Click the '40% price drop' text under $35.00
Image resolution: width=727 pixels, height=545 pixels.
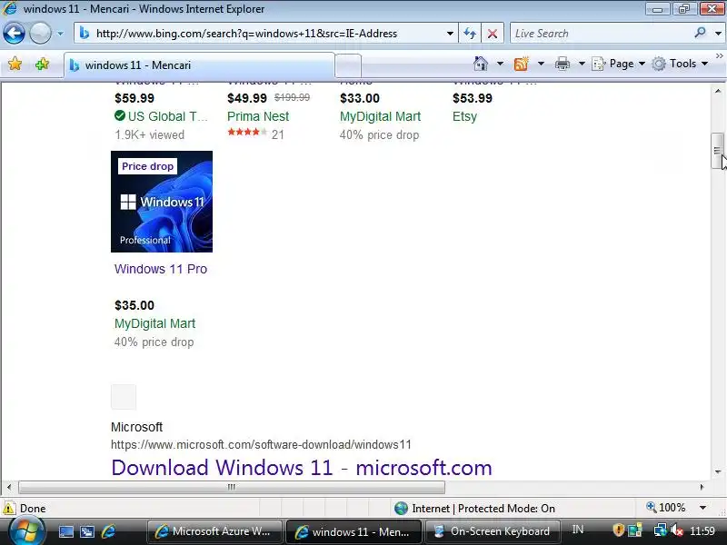click(154, 342)
